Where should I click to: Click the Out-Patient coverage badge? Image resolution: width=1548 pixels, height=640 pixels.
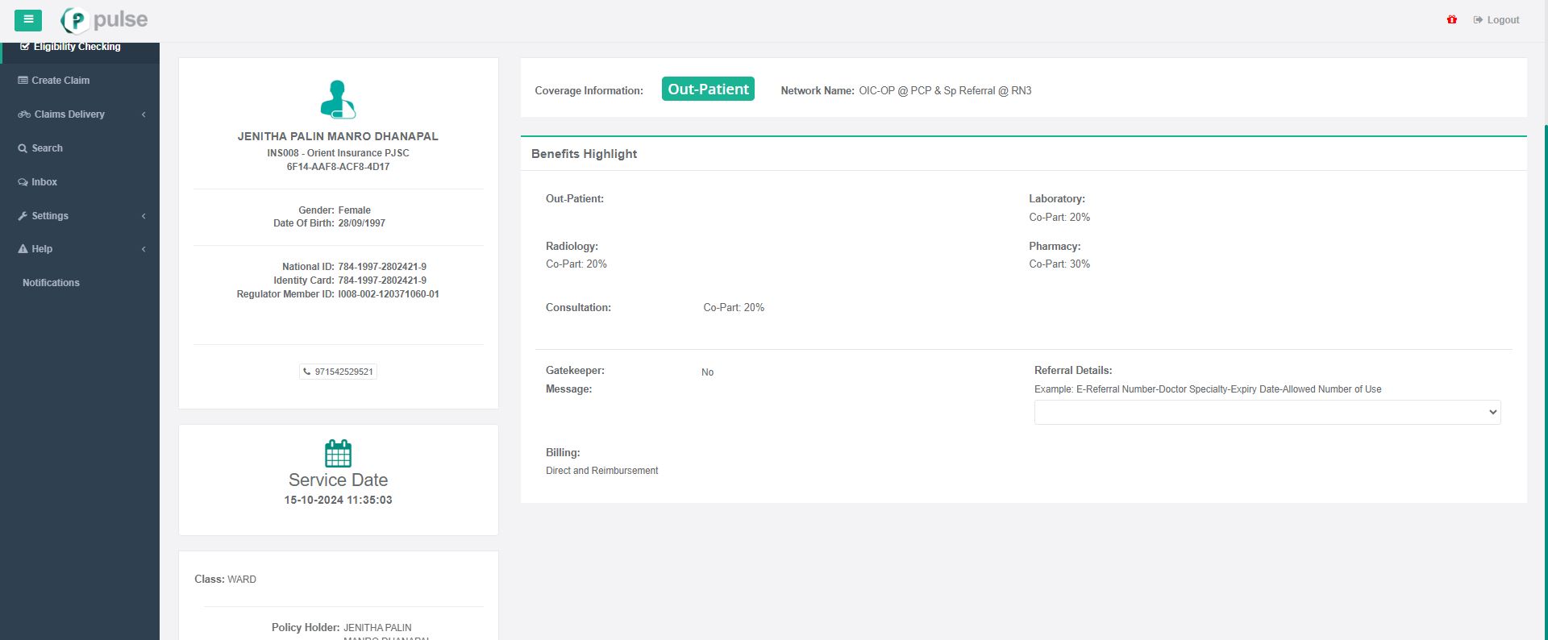[x=708, y=89]
